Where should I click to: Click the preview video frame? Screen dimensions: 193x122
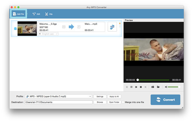click(x=153, y=49)
